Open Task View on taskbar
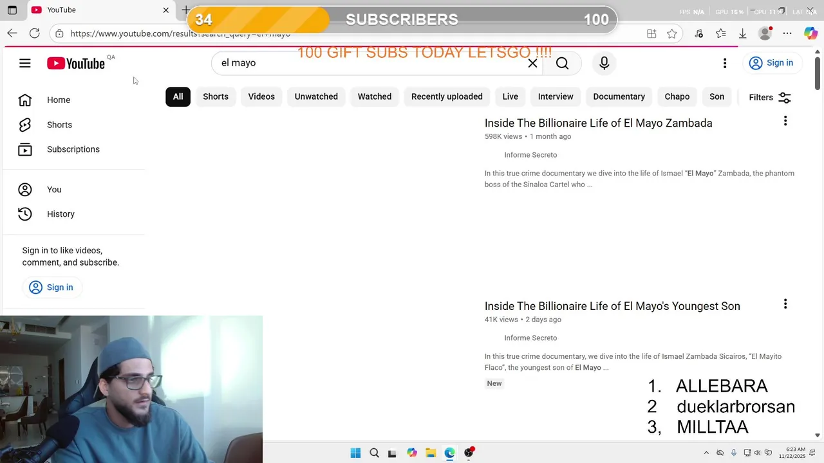This screenshot has height=463, width=824. click(392, 453)
